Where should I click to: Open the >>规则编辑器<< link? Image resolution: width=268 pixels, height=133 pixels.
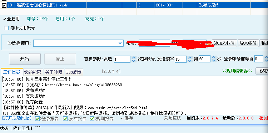click(237, 71)
